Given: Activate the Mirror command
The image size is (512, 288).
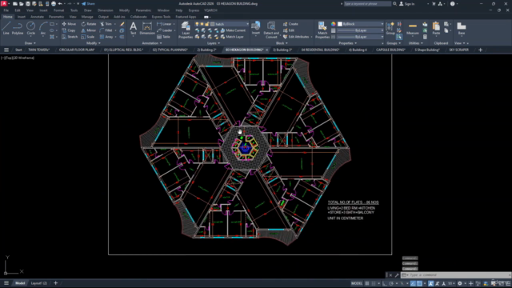Looking at the screenshot, I should [x=89, y=30].
